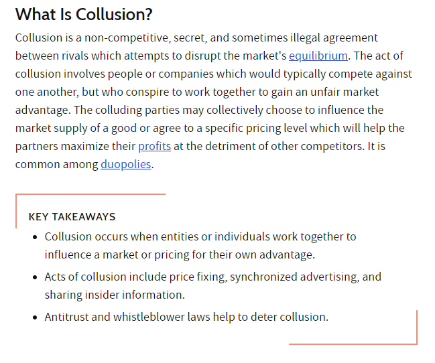Open the equilibrium hyperlink
Viewport: 435px width, 363px height.
[x=318, y=56]
